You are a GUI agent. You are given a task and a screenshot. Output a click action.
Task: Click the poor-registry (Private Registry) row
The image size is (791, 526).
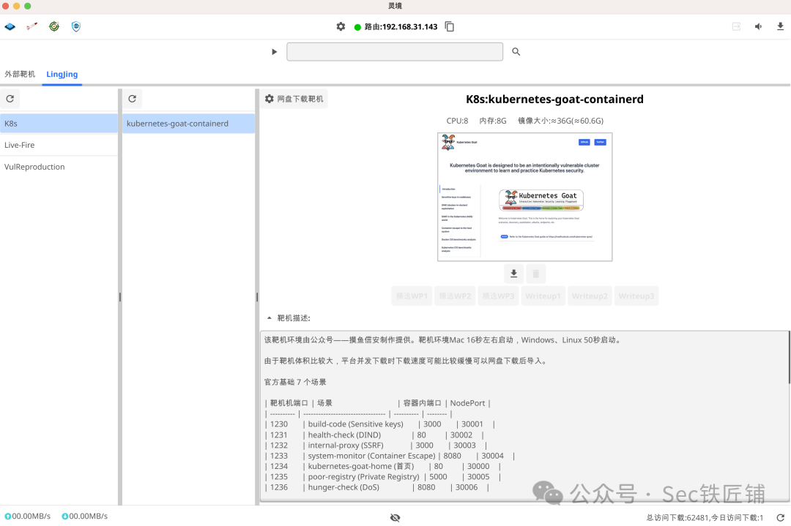383,477
